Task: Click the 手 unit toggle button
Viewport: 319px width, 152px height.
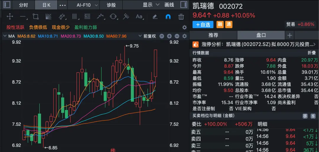Action: 305,116
